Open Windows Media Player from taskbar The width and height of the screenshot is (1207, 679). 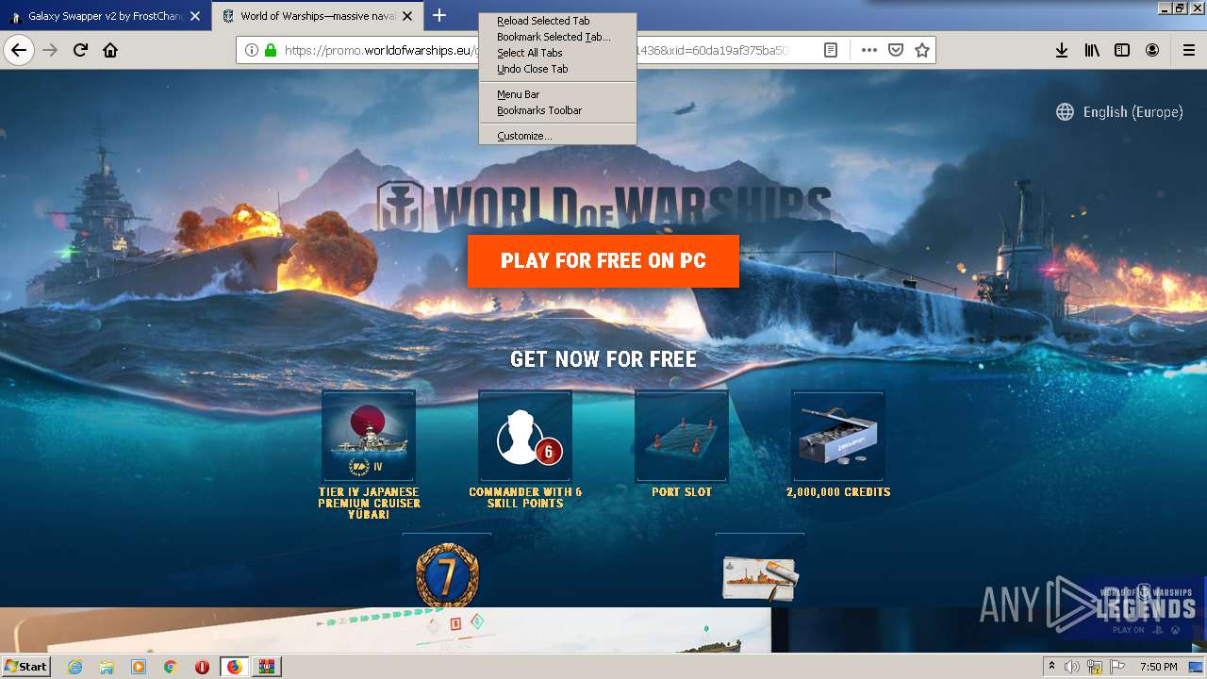click(139, 667)
